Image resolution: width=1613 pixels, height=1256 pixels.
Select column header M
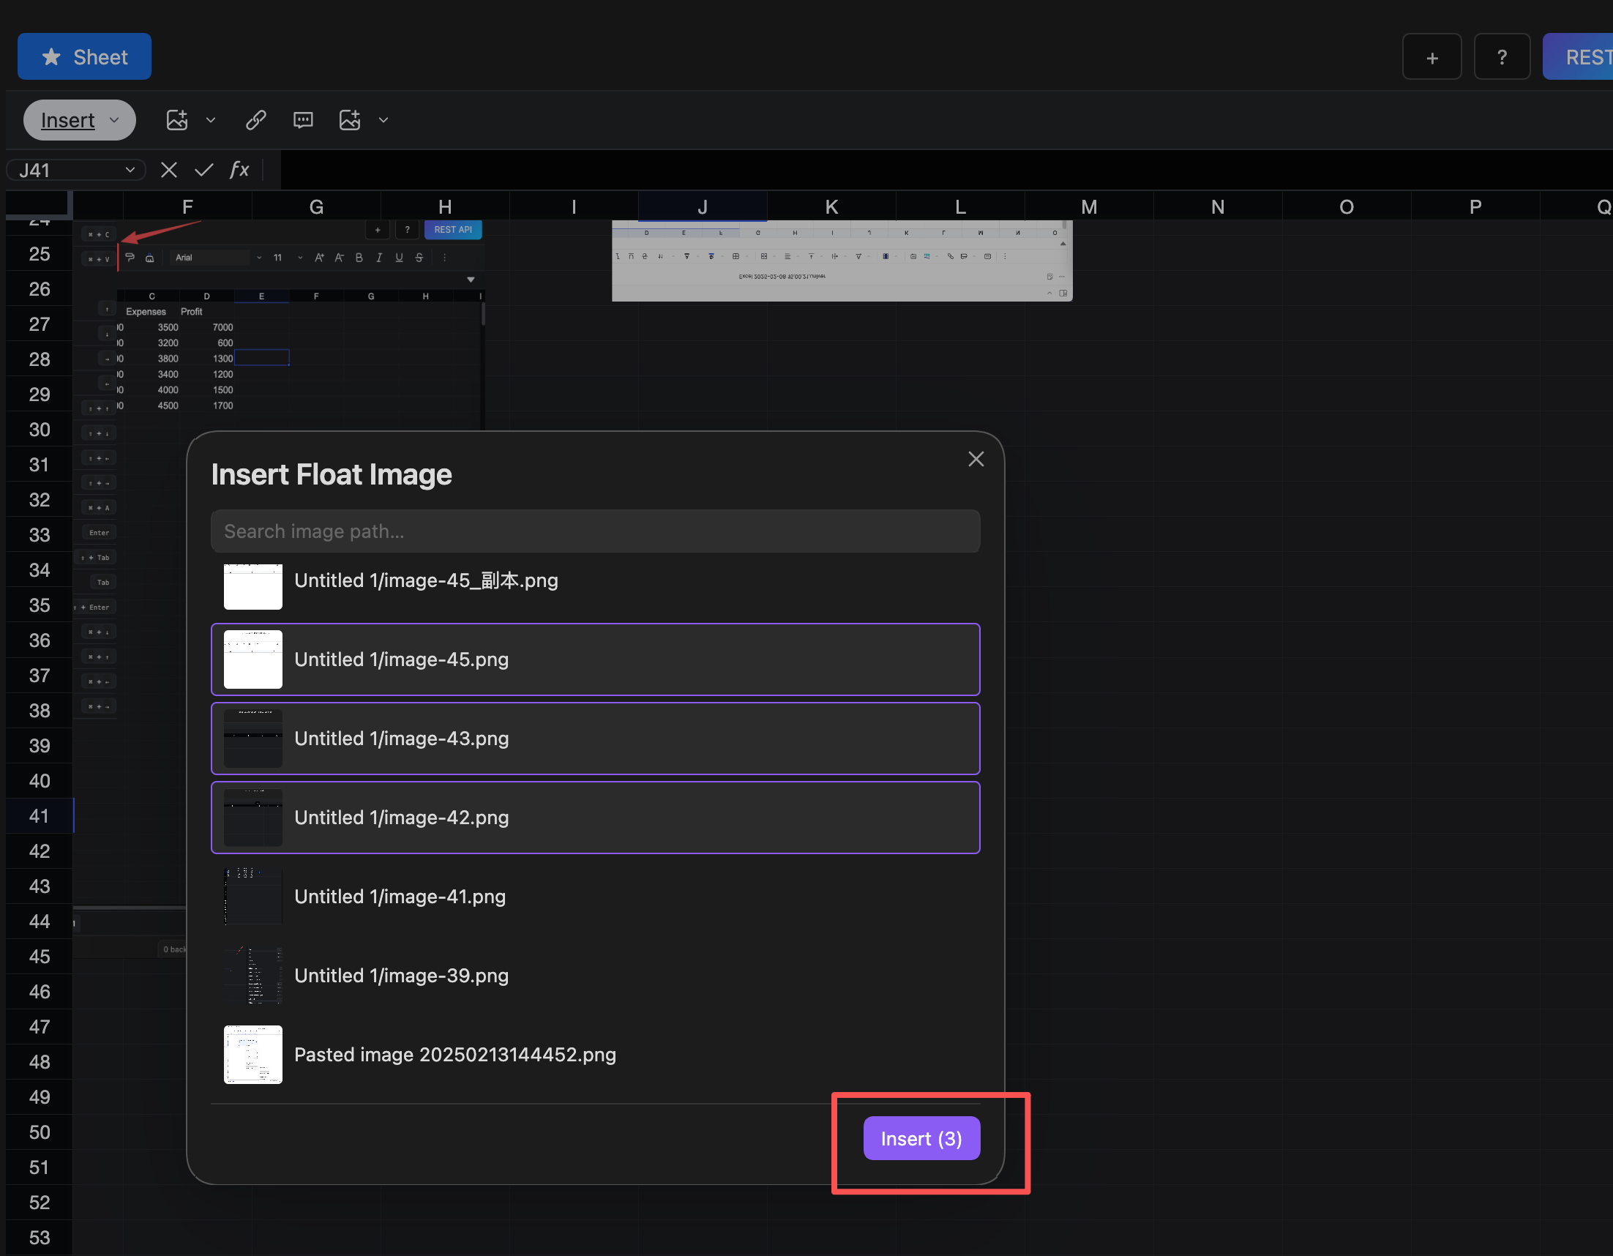[x=1088, y=207]
